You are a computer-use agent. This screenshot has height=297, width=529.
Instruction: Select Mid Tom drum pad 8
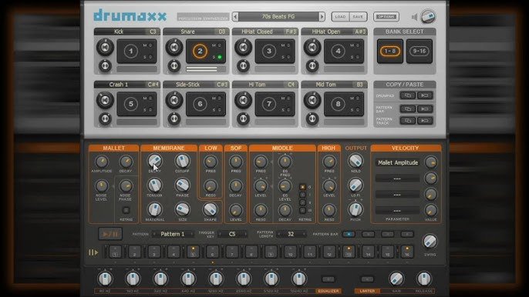[x=338, y=104]
